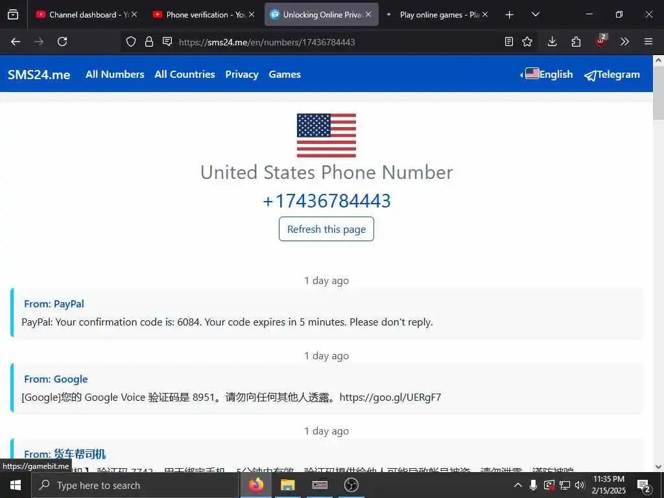Open the Privacy page link
Image resolution: width=664 pixels, height=498 pixels.
tap(242, 75)
